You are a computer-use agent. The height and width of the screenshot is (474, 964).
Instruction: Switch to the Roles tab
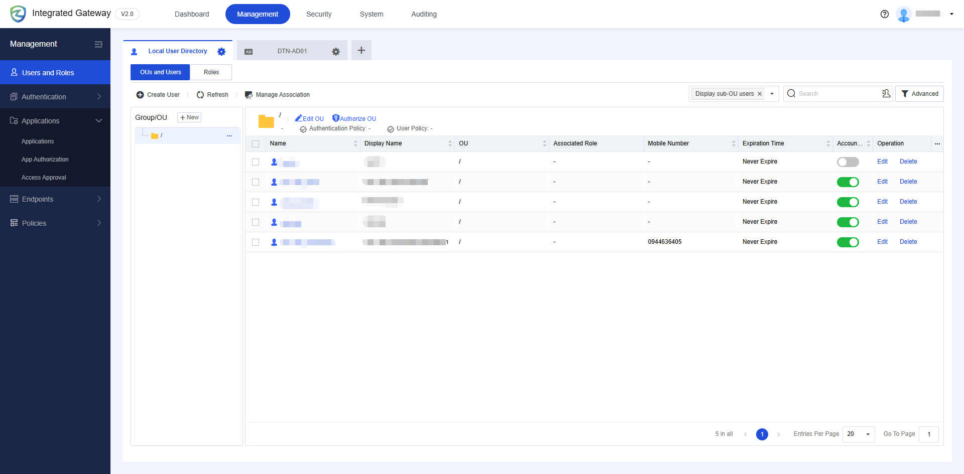pos(211,72)
